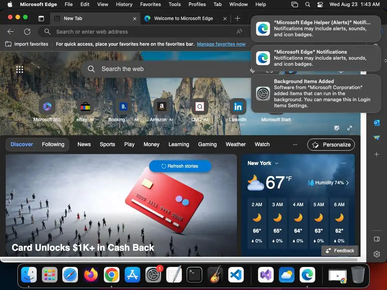Click the browser back arrow
The height and width of the screenshot is (290, 387).
(11, 32)
